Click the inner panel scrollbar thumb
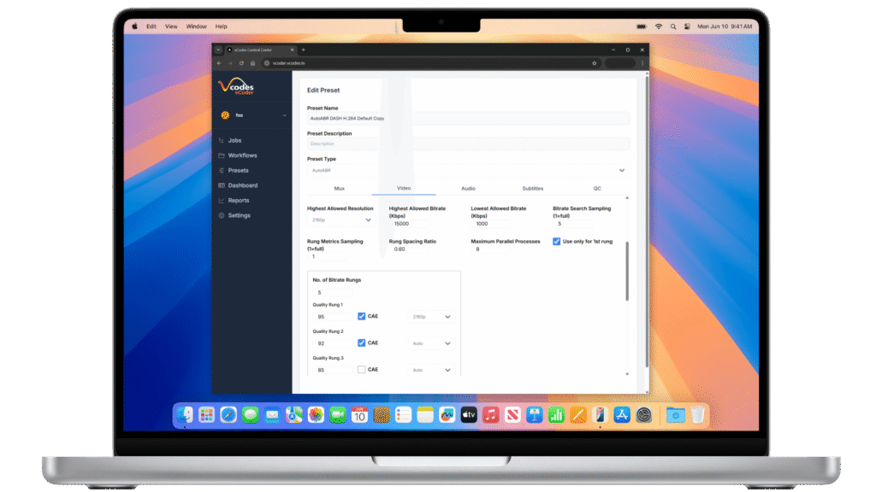This screenshot has width=876, height=492. pyautogui.click(x=627, y=271)
